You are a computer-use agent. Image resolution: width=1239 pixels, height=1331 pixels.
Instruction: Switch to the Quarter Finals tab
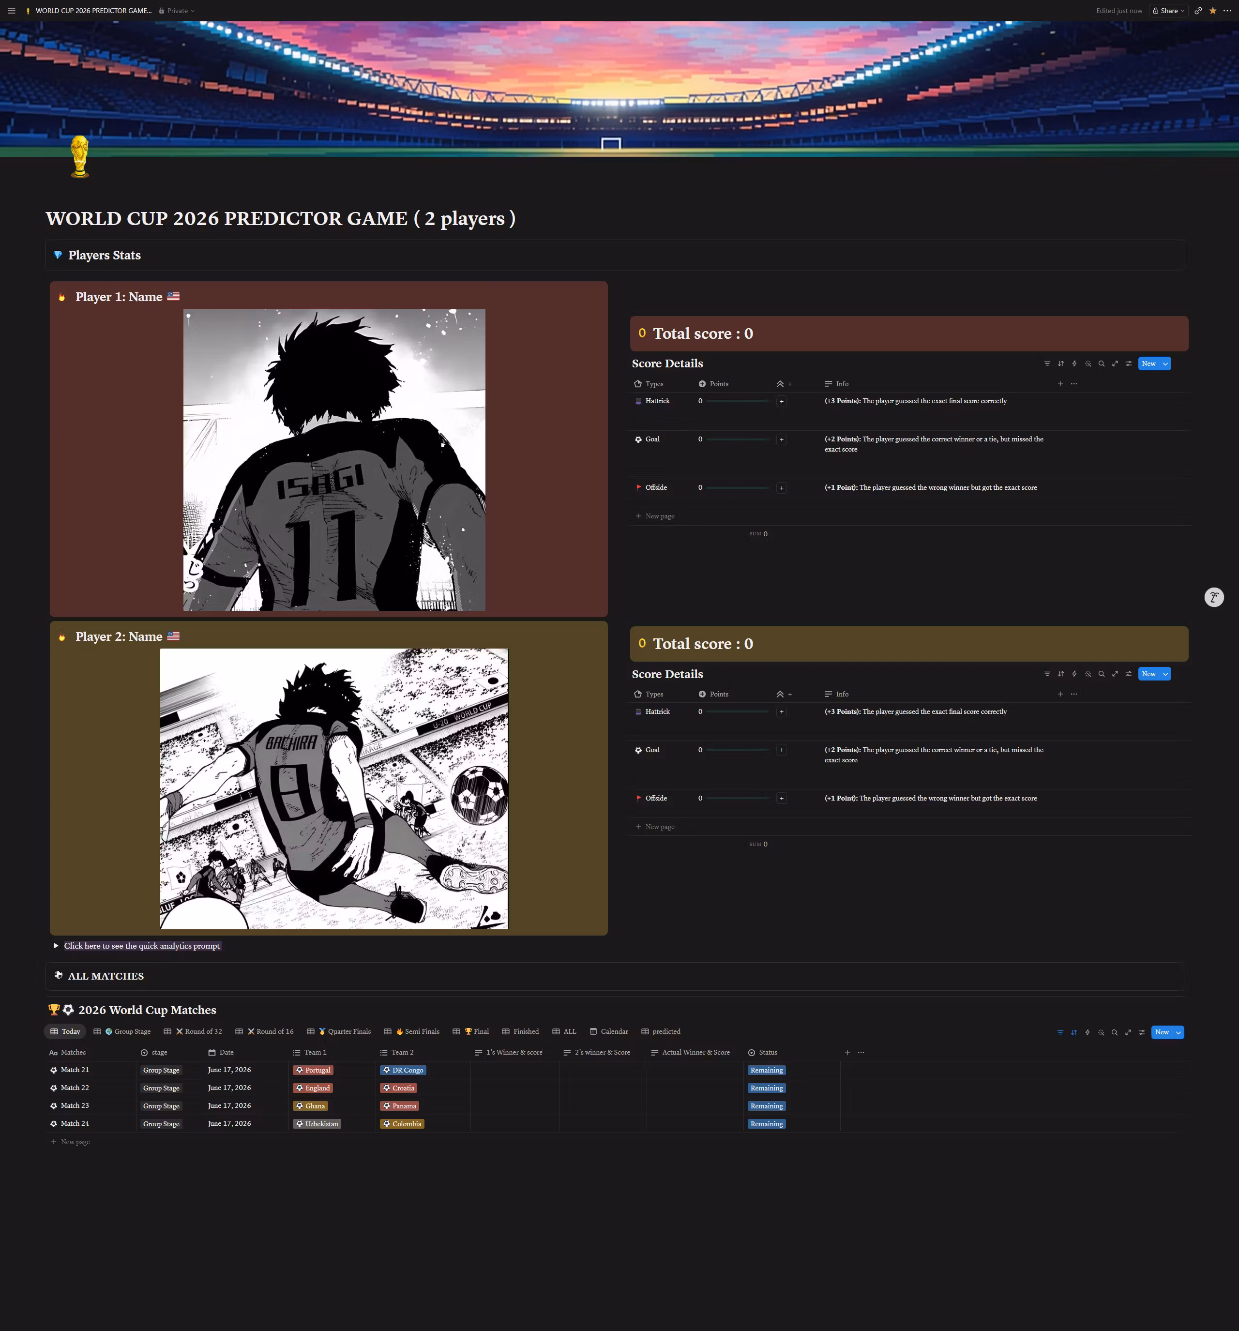coord(339,1032)
